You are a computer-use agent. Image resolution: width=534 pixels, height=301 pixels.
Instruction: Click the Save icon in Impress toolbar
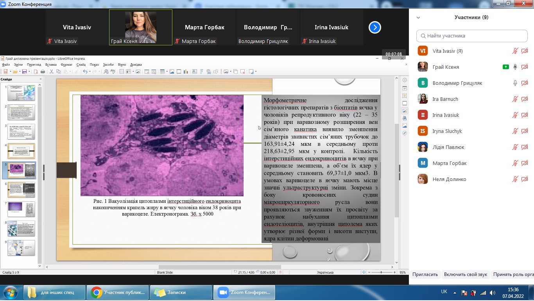click(24, 72)
